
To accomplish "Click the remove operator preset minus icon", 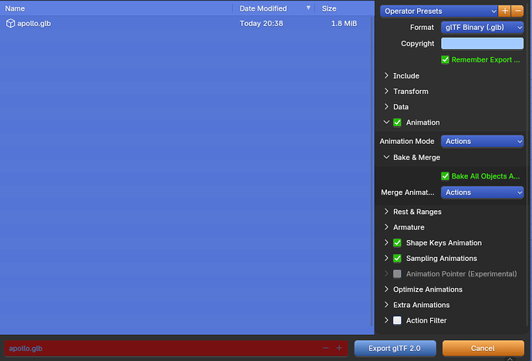I will pos(517,11).
